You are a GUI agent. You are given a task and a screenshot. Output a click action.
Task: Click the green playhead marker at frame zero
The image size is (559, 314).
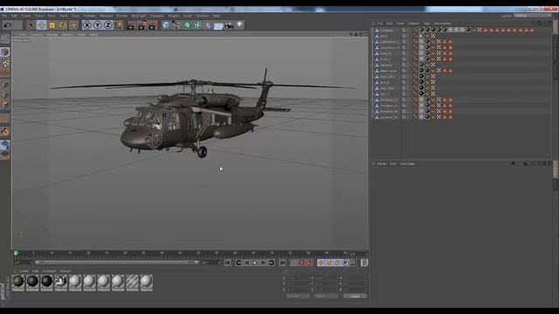point(16,254)
